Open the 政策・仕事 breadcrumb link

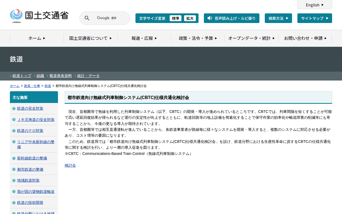[32, 86]
